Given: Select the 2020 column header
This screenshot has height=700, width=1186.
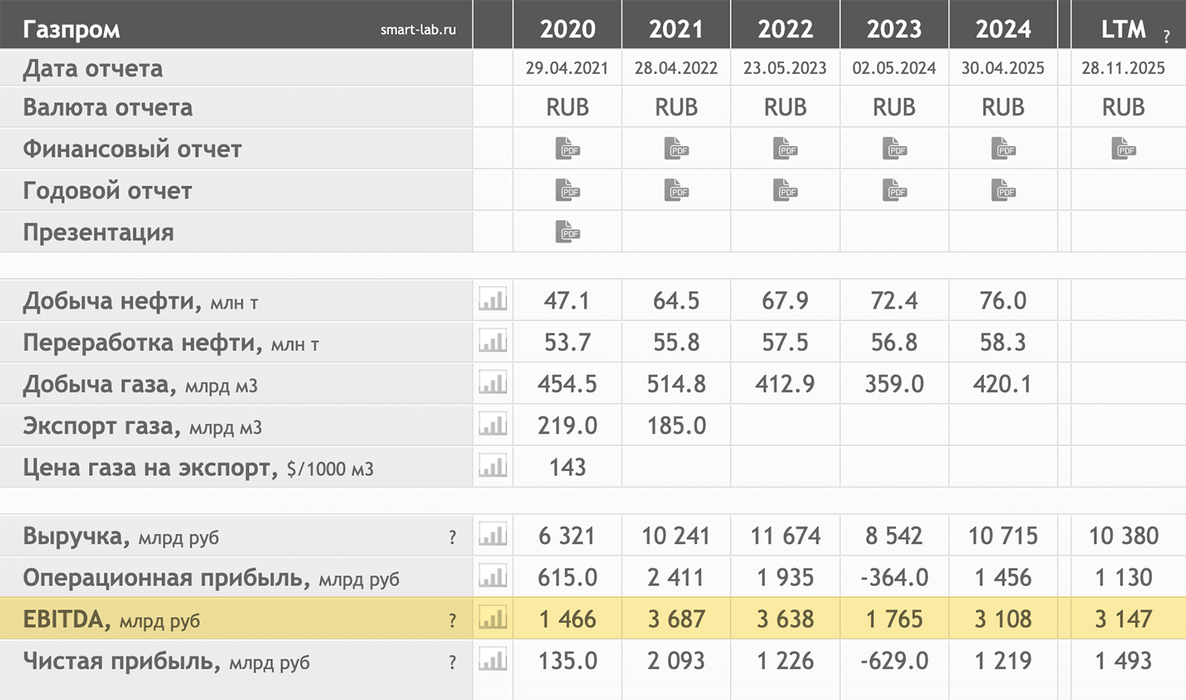Looking at the screenshot, I should tap(567, 29).
